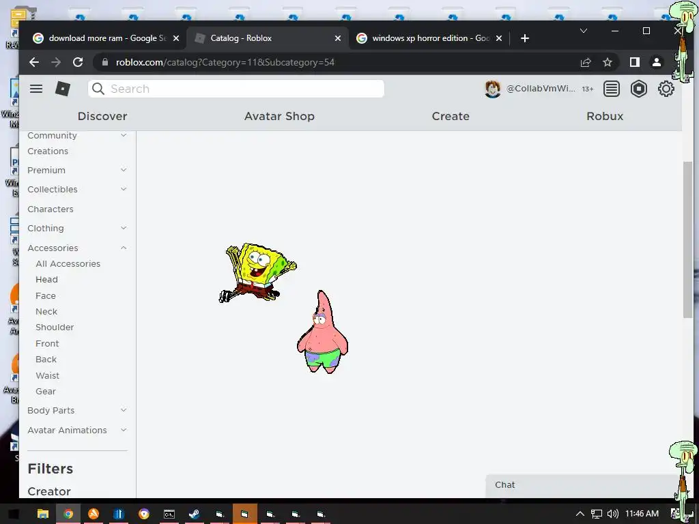The height and width of the screenshot is (524, 699).
Task: Click the Chrome icon in the taskbar
Action: click(x=68, y=514)
